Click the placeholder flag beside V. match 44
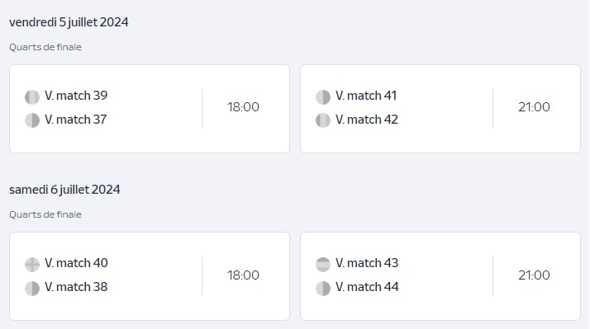 (x=323, y=289)
